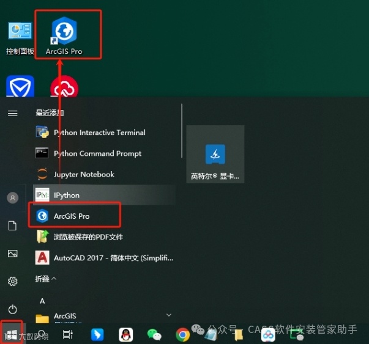Open Settings gear in start sidebar

click(x=13, y=281)
